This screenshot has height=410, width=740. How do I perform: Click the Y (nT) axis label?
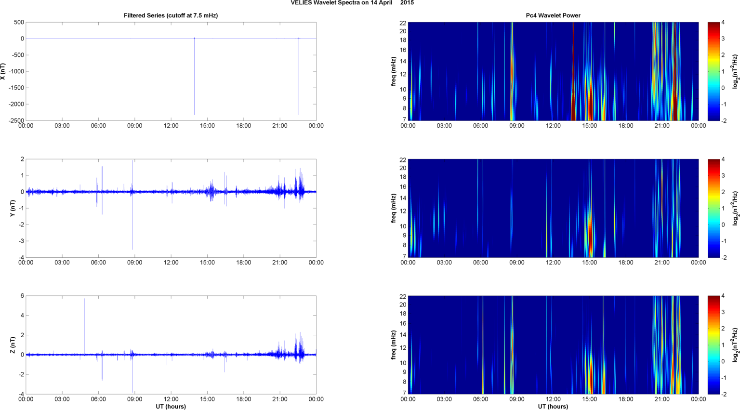(x=13, y=208)
